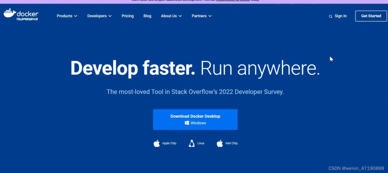Click the Get Started button
The height and width of the screenshot is (173, 388).
coord(371,16)
